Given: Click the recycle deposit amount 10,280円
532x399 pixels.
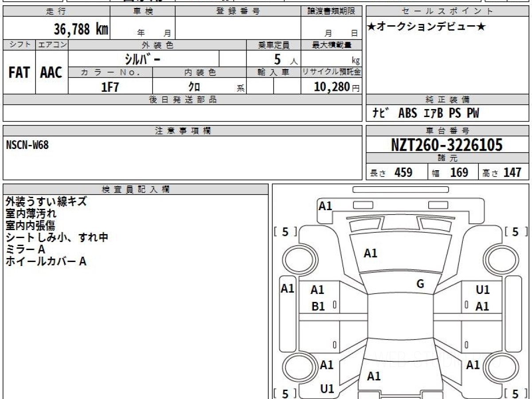Looking at the screenshot, I should (x=336, y=87).
